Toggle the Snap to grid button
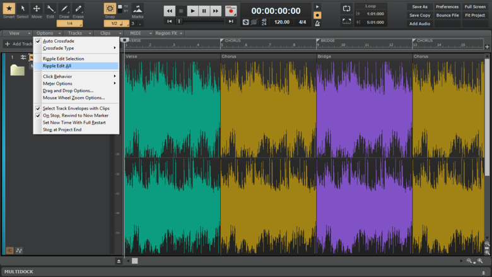The height and width of the screenshot is (277, 492). click(110, 9)
